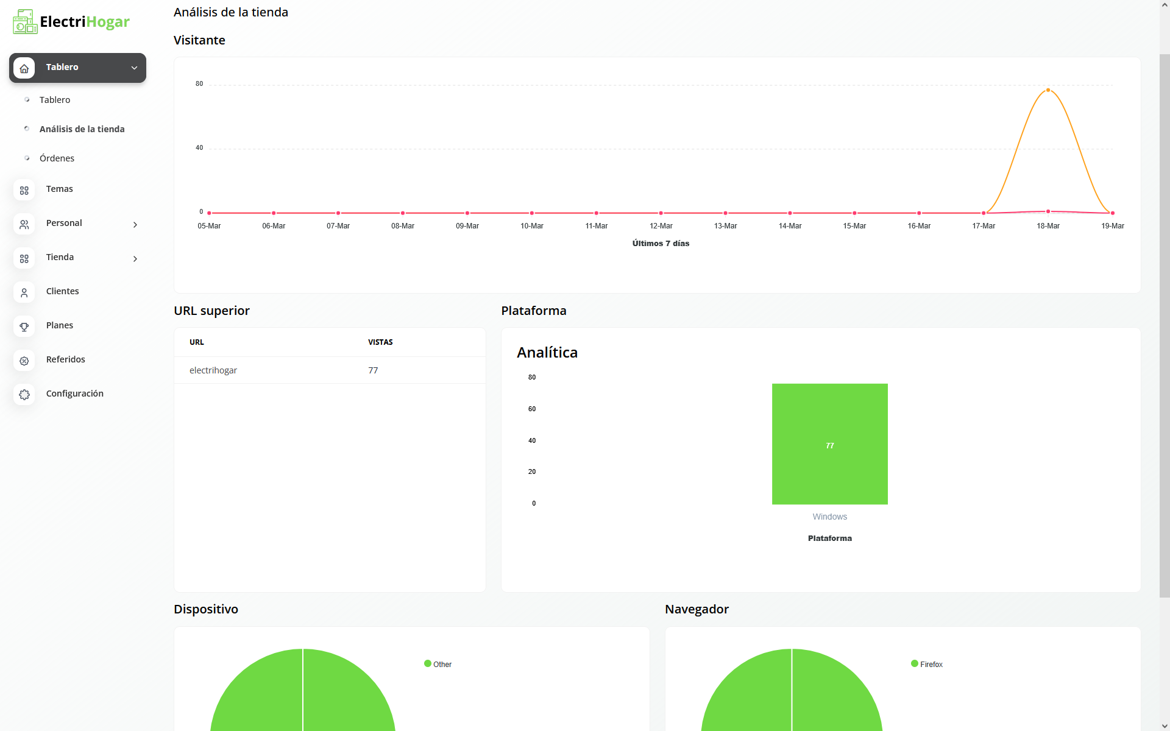Click the Navegador pie chart
The width and height of the screenshot is (1170, 731).
point(792,690)
